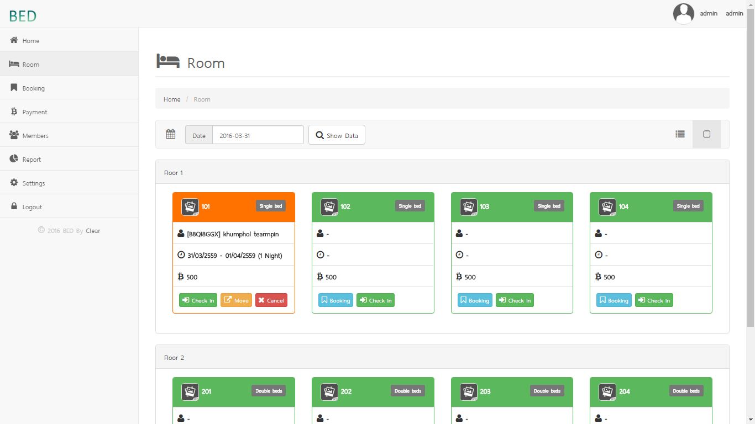Screen dimensions: 755x424
Task: Click room 201 image thumbnail
Action: [190, 392]
